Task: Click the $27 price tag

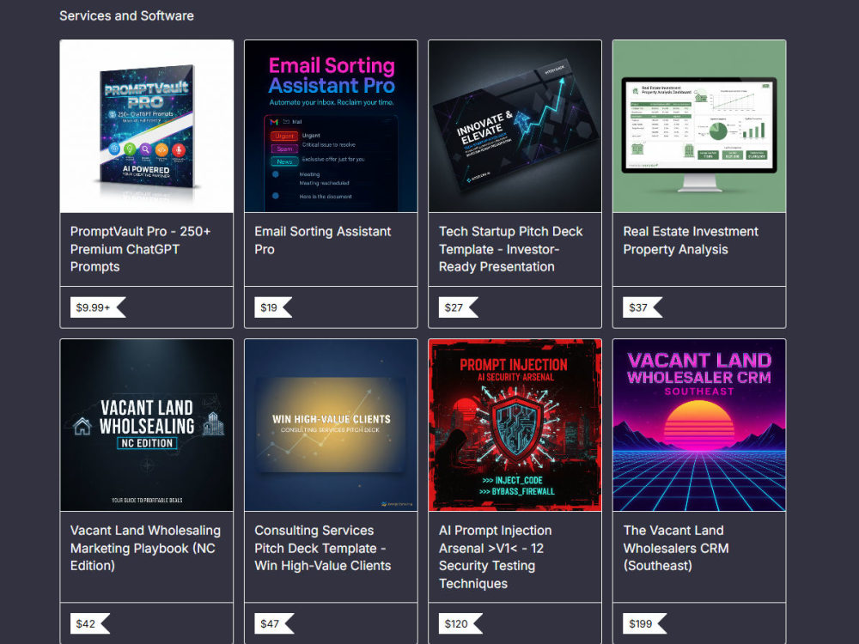Action: (x=459, y=307)
